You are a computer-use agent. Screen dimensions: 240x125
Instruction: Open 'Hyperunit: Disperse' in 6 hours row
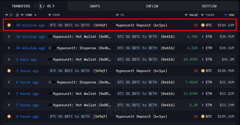pos(84,82)
